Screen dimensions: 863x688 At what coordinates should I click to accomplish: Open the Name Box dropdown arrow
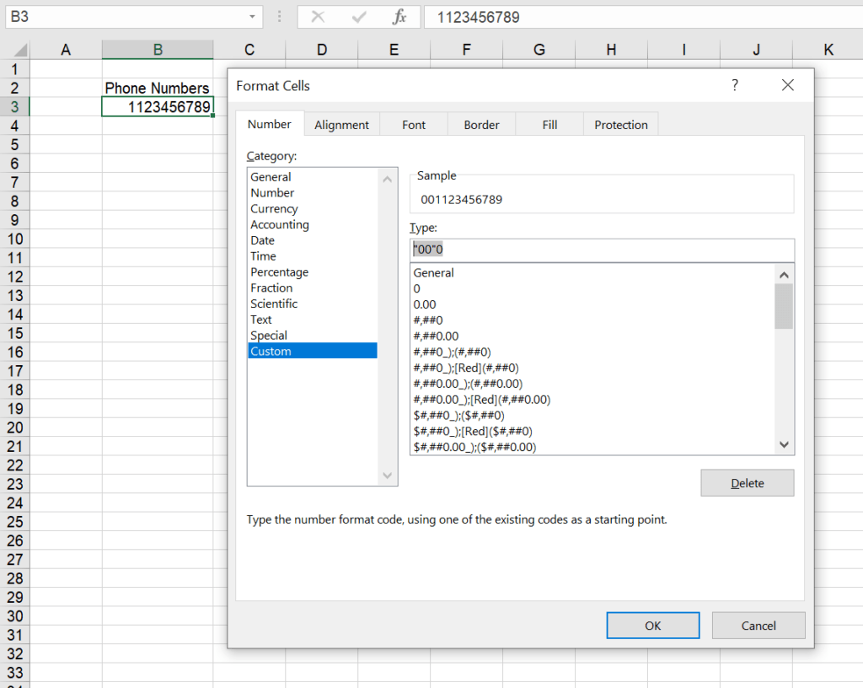252,17
